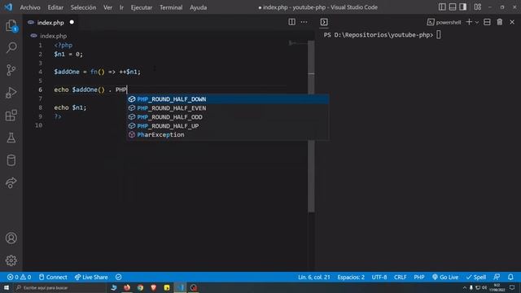Select the terminal panel tab icon

pos(324,22)
